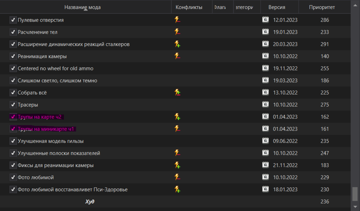Sort list by Приоритет column
Viewport: 360px width, 211px height.
click(322, 7)
